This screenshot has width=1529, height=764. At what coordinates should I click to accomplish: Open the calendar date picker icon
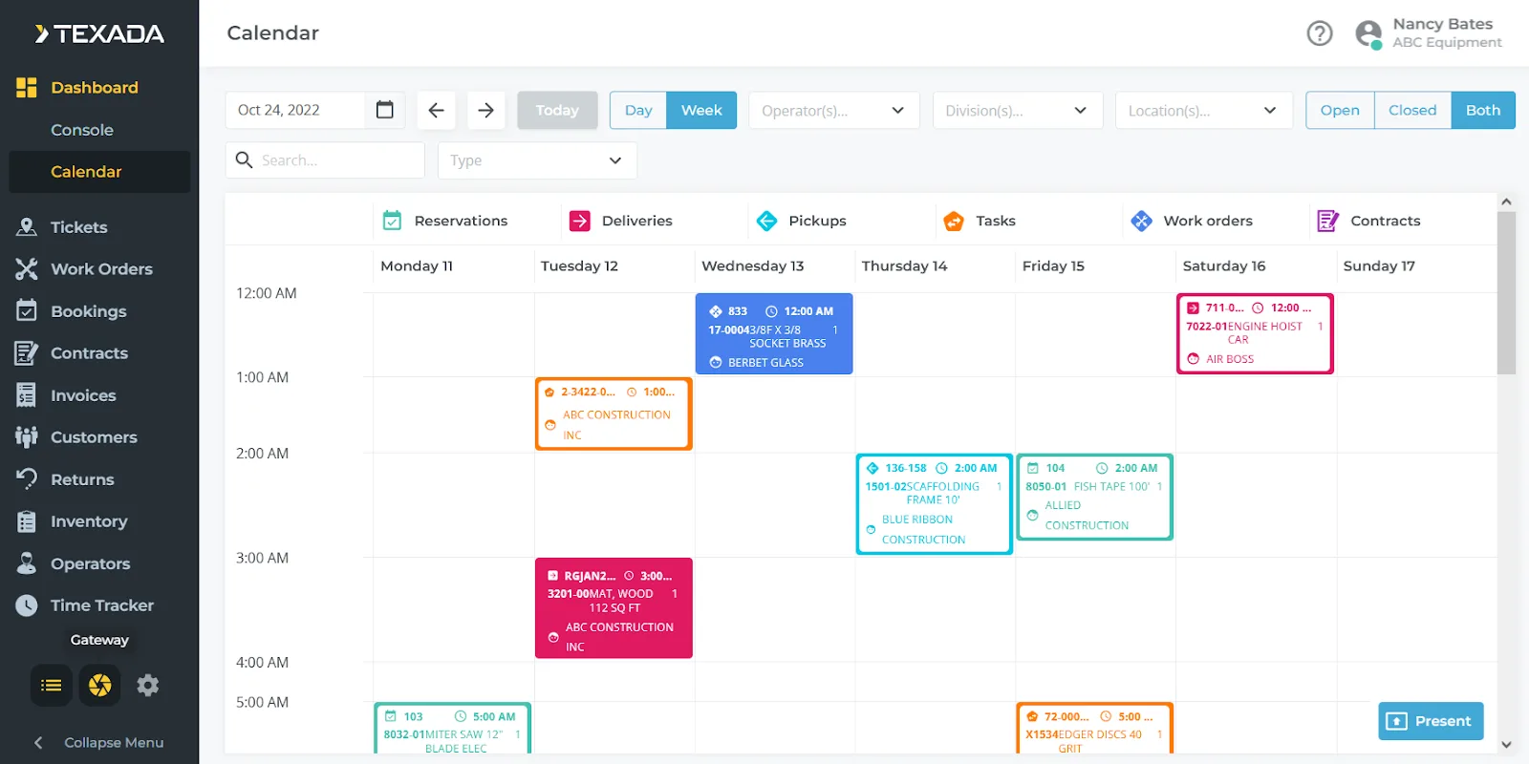[x=385, y=110]
